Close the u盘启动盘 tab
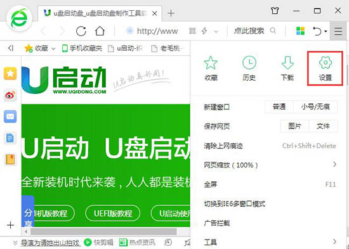This screenshot has width=349, height=249. [154, 13]
